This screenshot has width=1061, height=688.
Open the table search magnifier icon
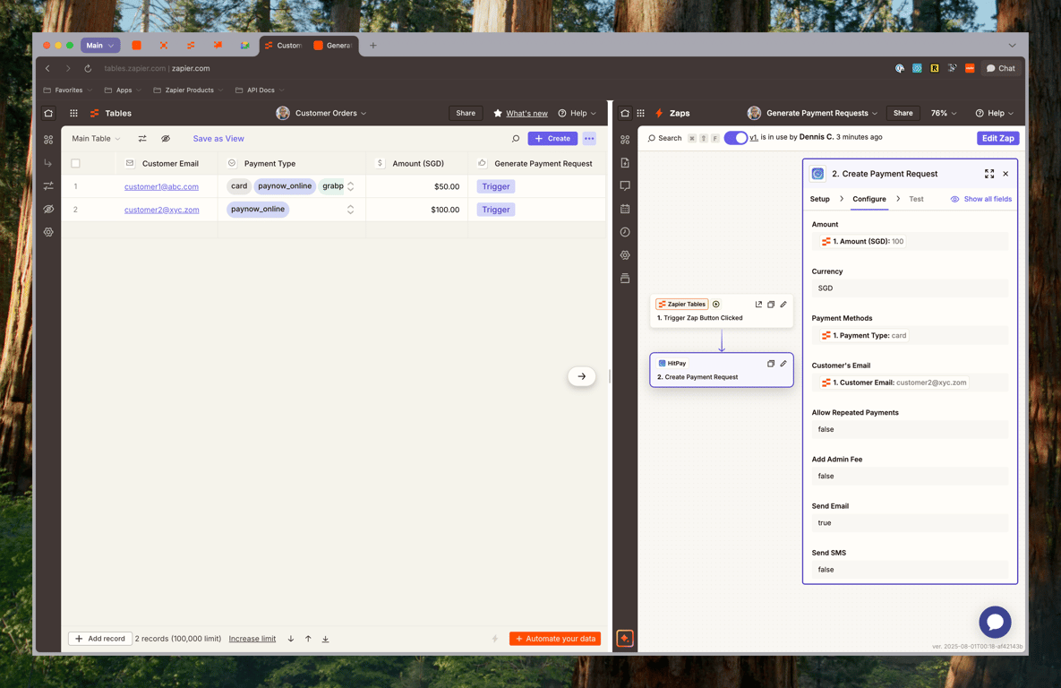[516, 139]
